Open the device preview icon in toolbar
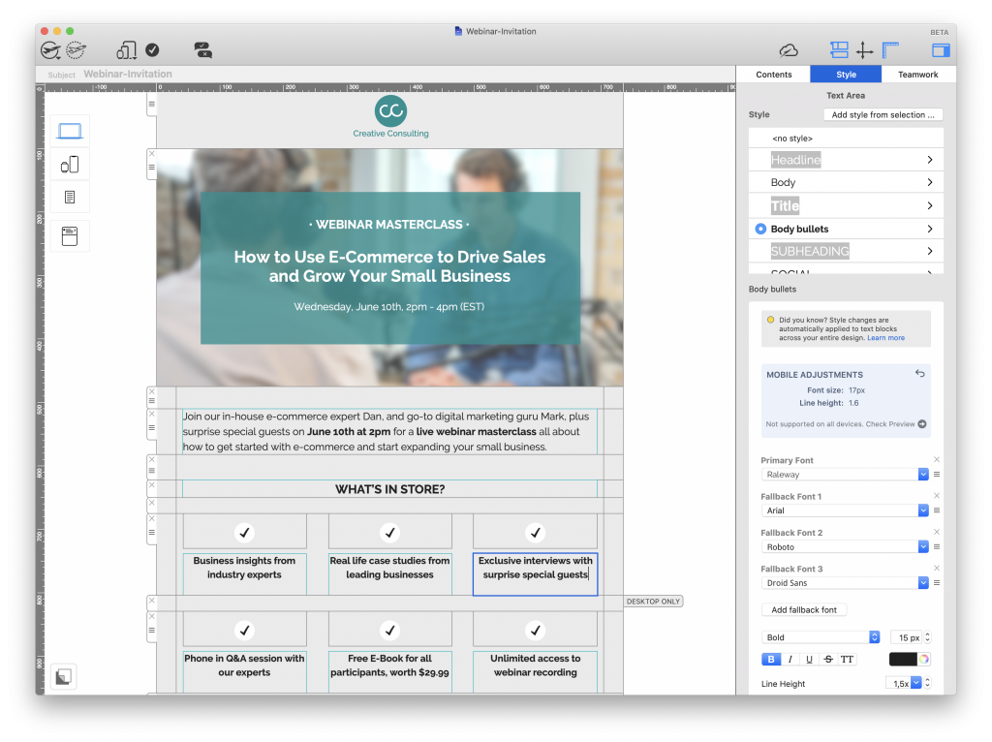This screenshot has height=742, width=992. coord(127,50)
